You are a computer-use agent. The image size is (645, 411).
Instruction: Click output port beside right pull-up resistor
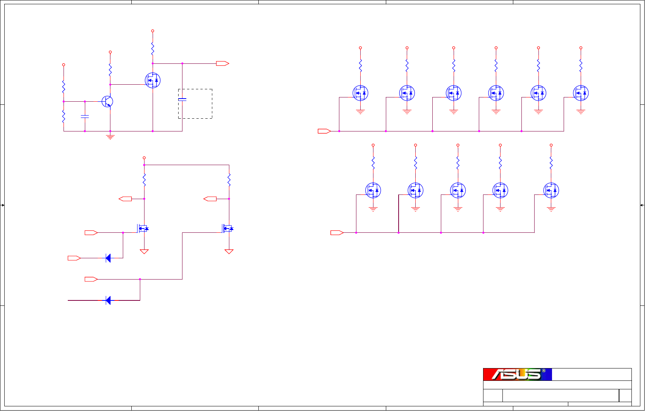210,199
